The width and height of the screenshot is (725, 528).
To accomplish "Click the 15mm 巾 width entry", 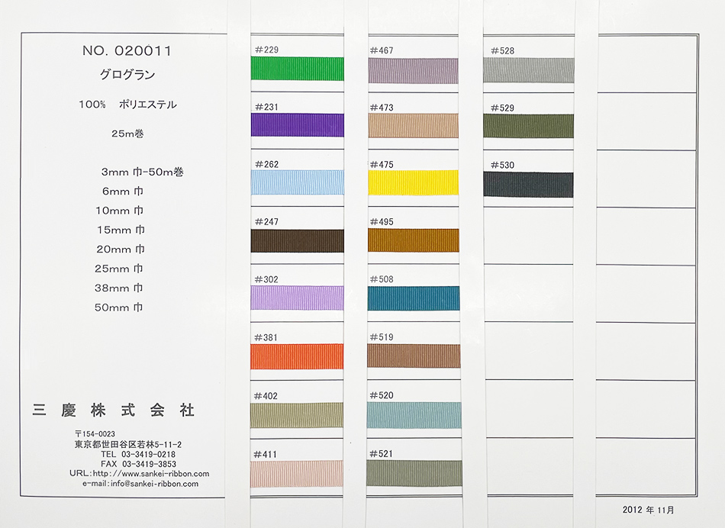I will point(121,230).
